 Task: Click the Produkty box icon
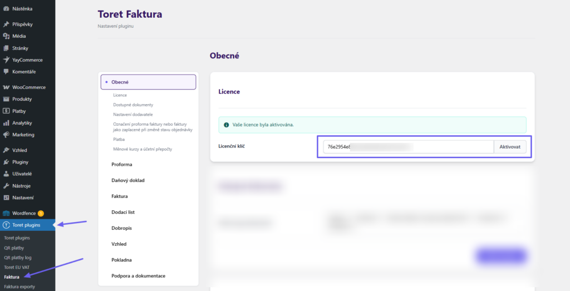coord(6,99)
